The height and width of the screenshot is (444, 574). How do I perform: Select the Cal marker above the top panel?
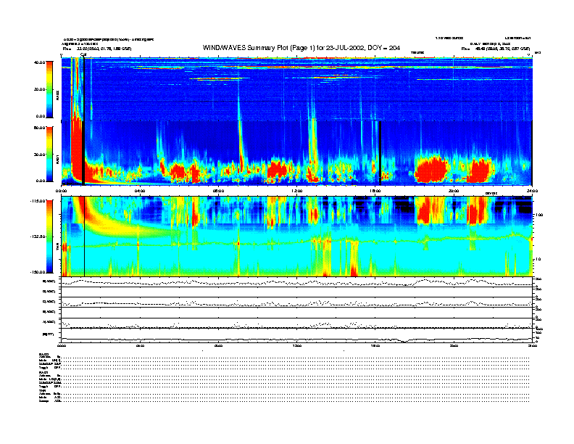(83, 54)
